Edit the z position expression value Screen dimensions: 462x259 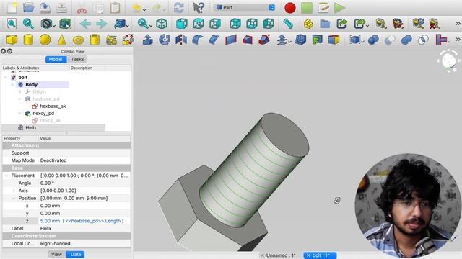click(84, 221)
